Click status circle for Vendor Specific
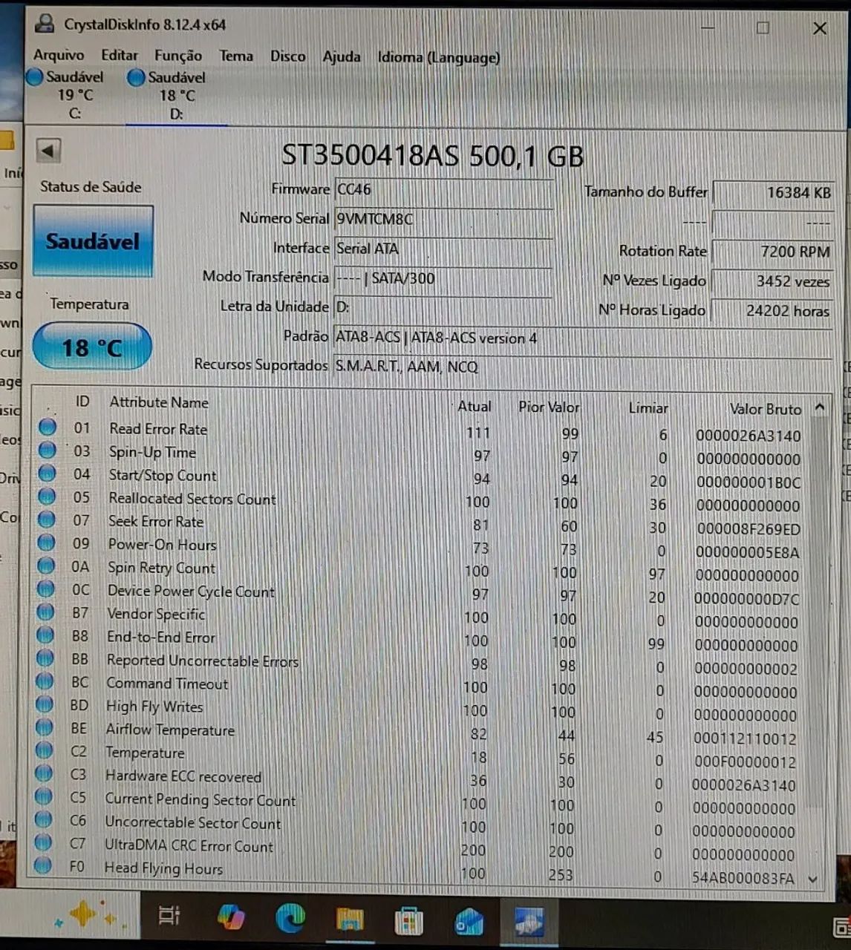This screenshot has width=851, height=950. point(45,612)
